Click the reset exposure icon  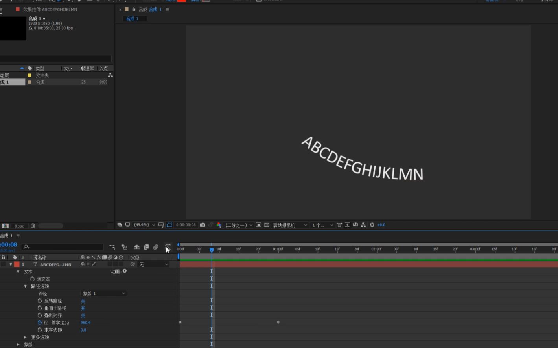coord(372,225)
